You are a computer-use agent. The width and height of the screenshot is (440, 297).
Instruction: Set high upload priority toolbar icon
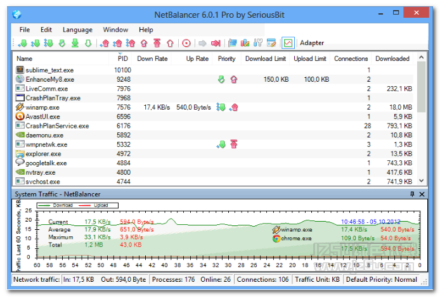(131, 43)
